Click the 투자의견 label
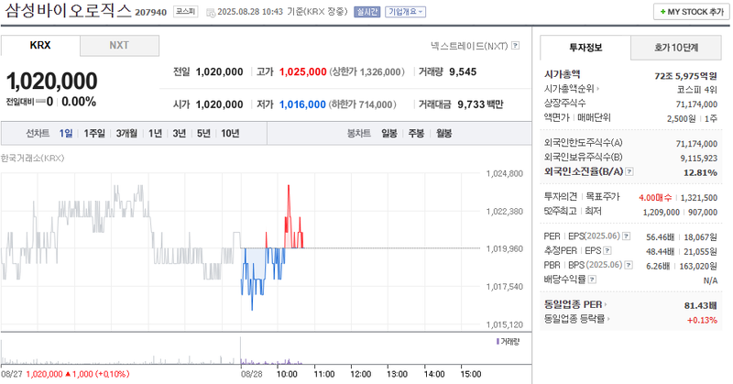Screen dimensions: 733x384 tap(561, 197)
